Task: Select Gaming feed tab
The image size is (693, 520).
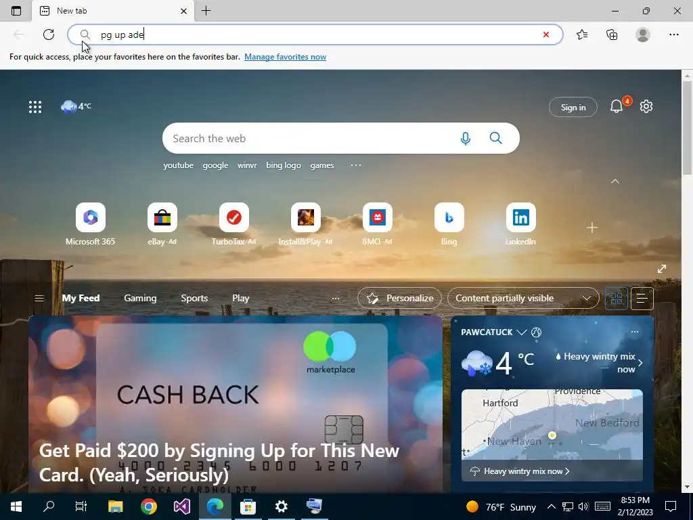Action: [x=140, y=299]
